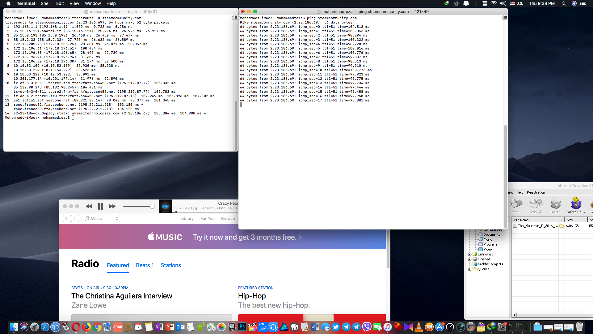Click the iTunes vertical scrollbar
The width and height of the screenshot is (593, 334).
388,249
